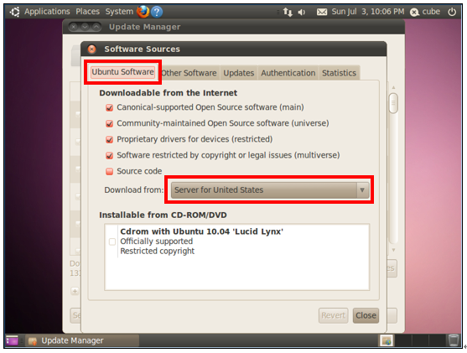Open the Authentication tab
467x353 pixels.
[x=288, y=73]
